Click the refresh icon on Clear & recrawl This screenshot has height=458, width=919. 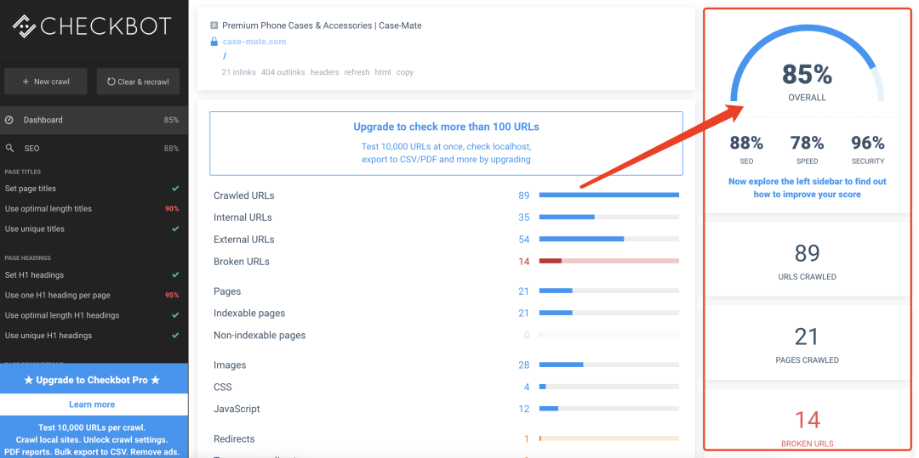pyautogui.click(x=111, y=82)
